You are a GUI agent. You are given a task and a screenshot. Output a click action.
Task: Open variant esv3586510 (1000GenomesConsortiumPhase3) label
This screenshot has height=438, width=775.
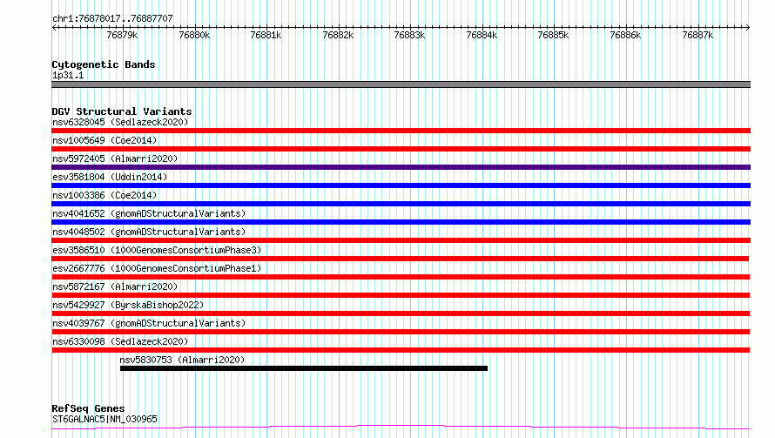[157, 250]
